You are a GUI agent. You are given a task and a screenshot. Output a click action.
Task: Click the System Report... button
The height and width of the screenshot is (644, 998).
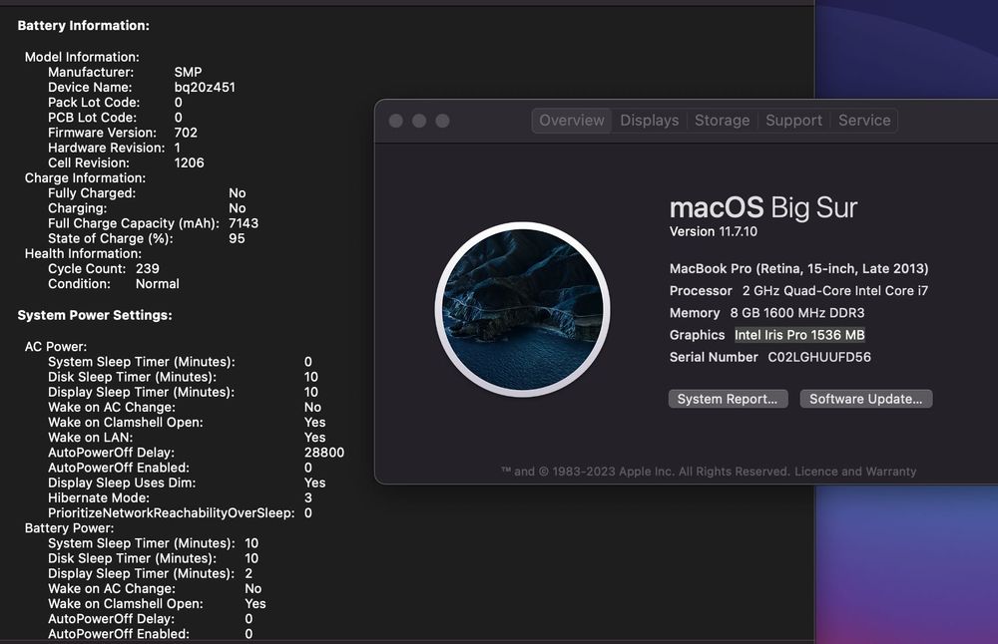pyautogui.click(x=728, y=399)
